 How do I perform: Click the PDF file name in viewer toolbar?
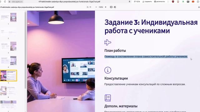[x=27, y=7]
